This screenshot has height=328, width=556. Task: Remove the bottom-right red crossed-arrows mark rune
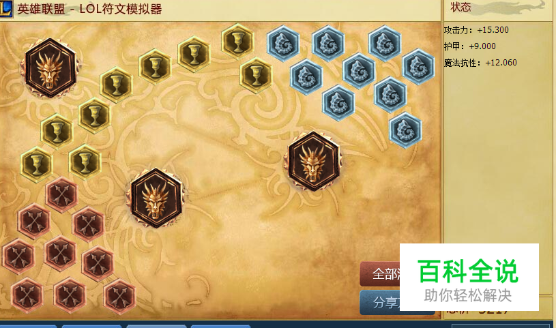pyautogui.click(x=119, y=297)
